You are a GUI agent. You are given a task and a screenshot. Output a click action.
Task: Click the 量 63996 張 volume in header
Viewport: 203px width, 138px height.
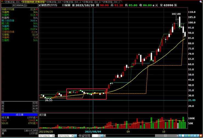[x=168, y=5]
